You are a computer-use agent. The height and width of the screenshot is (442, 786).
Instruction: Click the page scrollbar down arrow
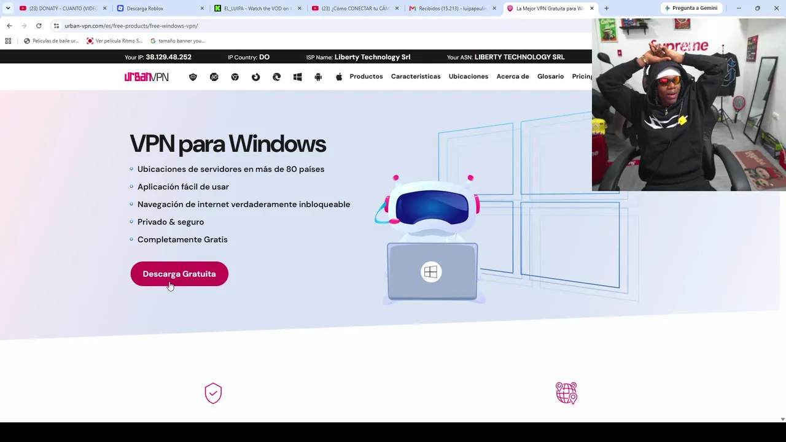782,419
